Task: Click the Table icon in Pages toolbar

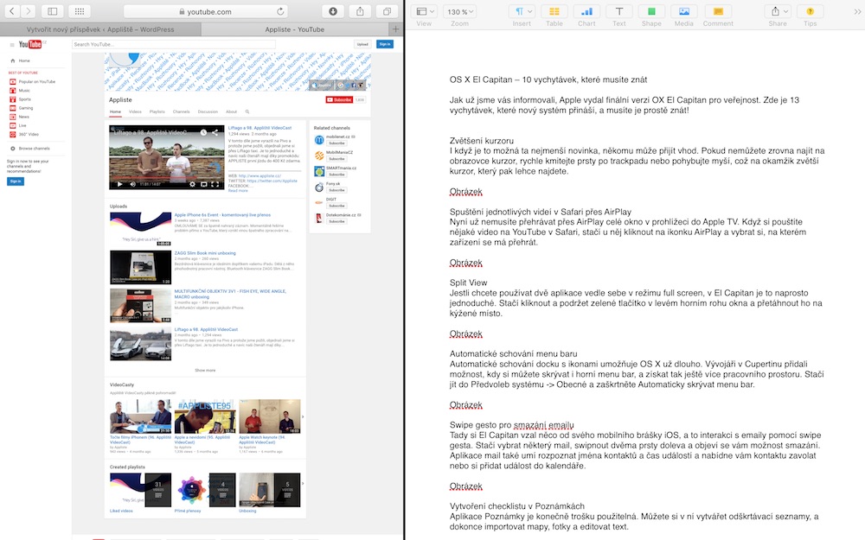Action: [x=554, y=12]
